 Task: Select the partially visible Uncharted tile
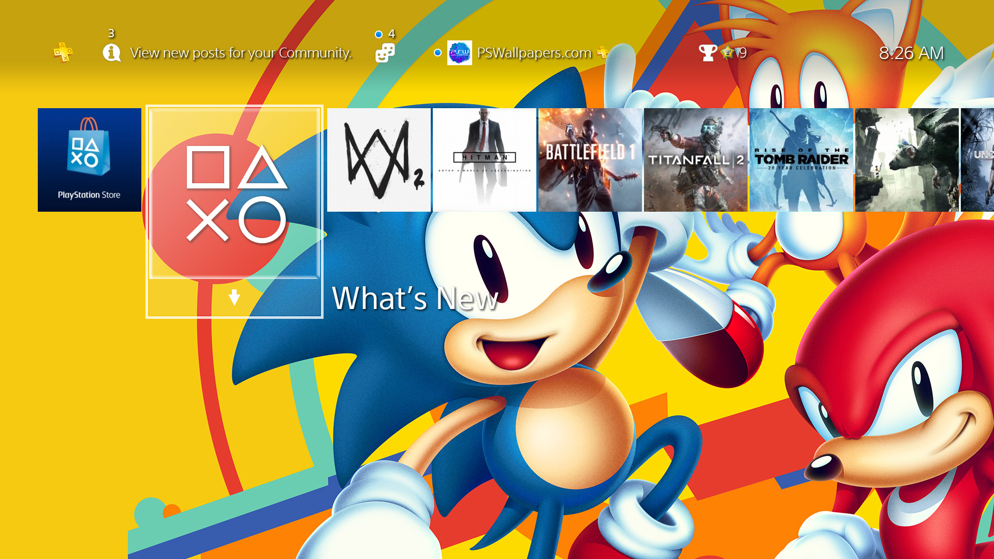coord(978,159)
